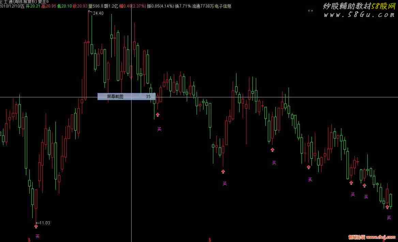Select the 买 label under the 11.03 arrow
The width and height of the screenshot is (398, 242).
(x=37, y=236)
